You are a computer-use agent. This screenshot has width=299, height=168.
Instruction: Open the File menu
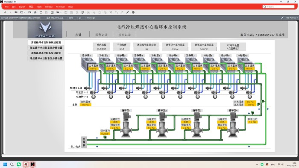[7, 7]
